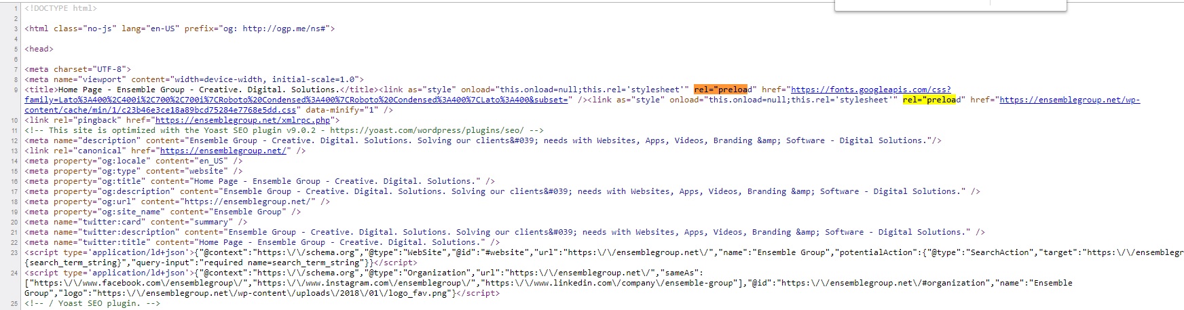Open the canonical https://ensemblegroup.net/ link
Viewport: 1184px width, 310px height.
[x=225, y=151]
